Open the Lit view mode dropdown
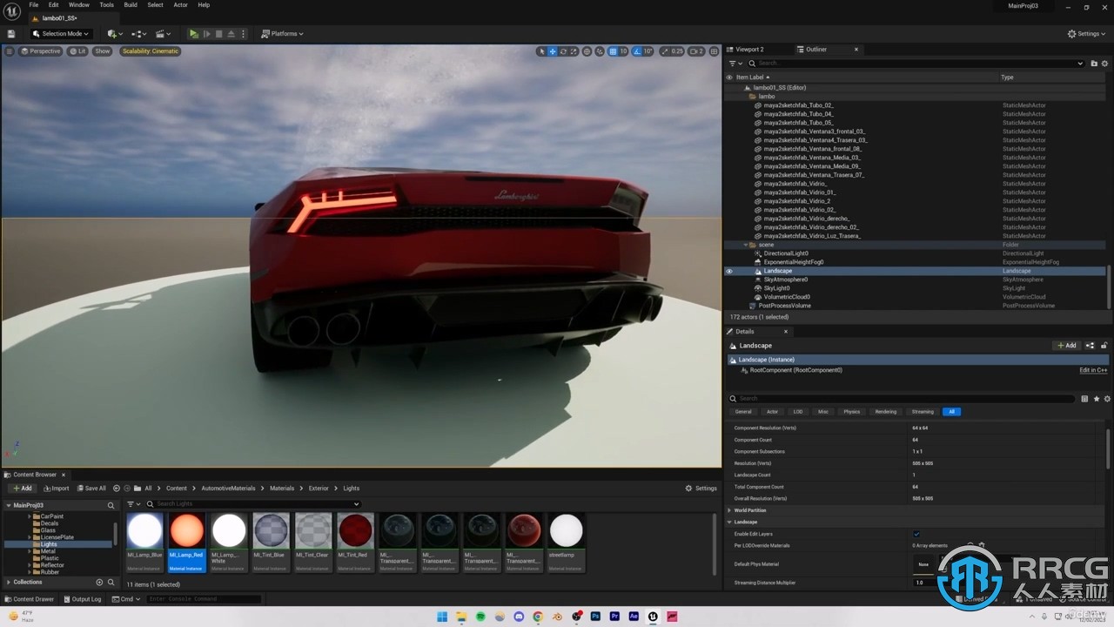Screen dimensions: 1114x627 78,51
